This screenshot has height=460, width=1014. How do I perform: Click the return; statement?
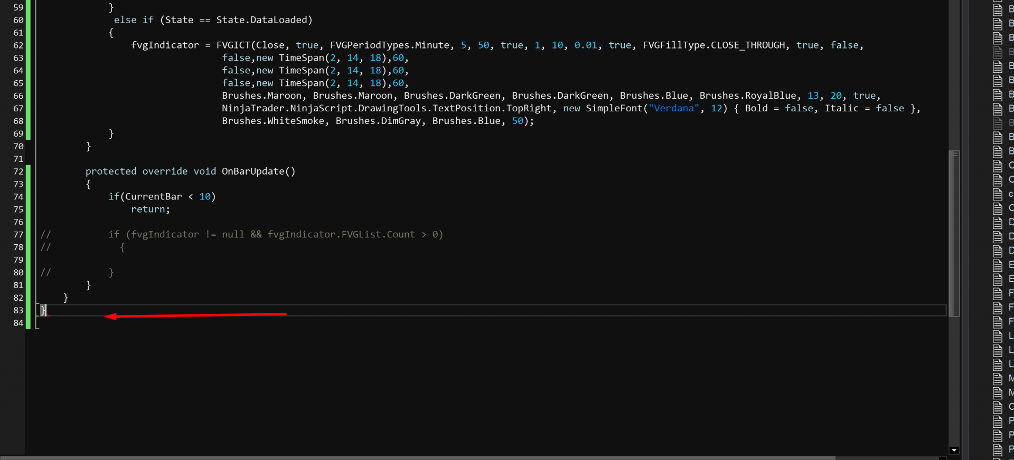point(151,209)
